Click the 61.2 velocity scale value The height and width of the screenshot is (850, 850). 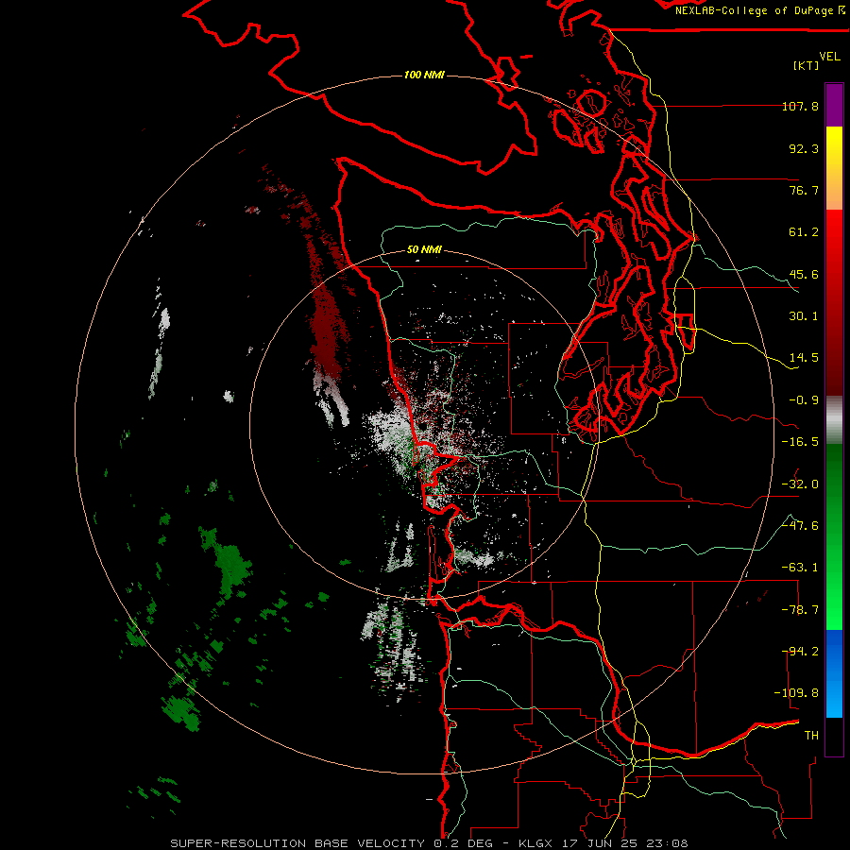(x=804, y=232)
